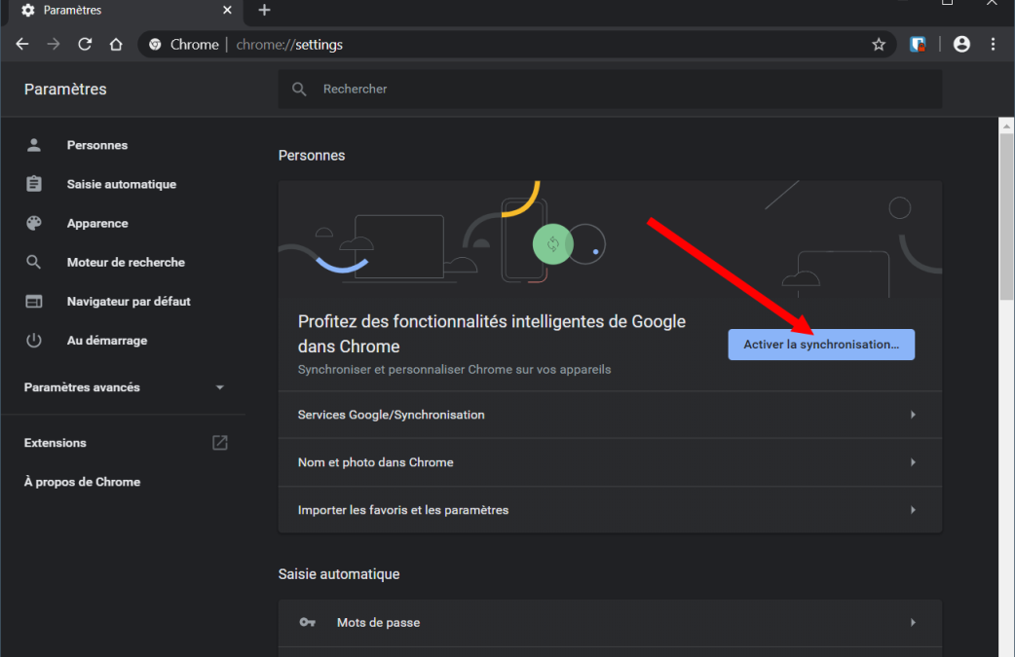Open a new tab with plus icon
This screenshot has width=1015, height=657.
[264, 11]
